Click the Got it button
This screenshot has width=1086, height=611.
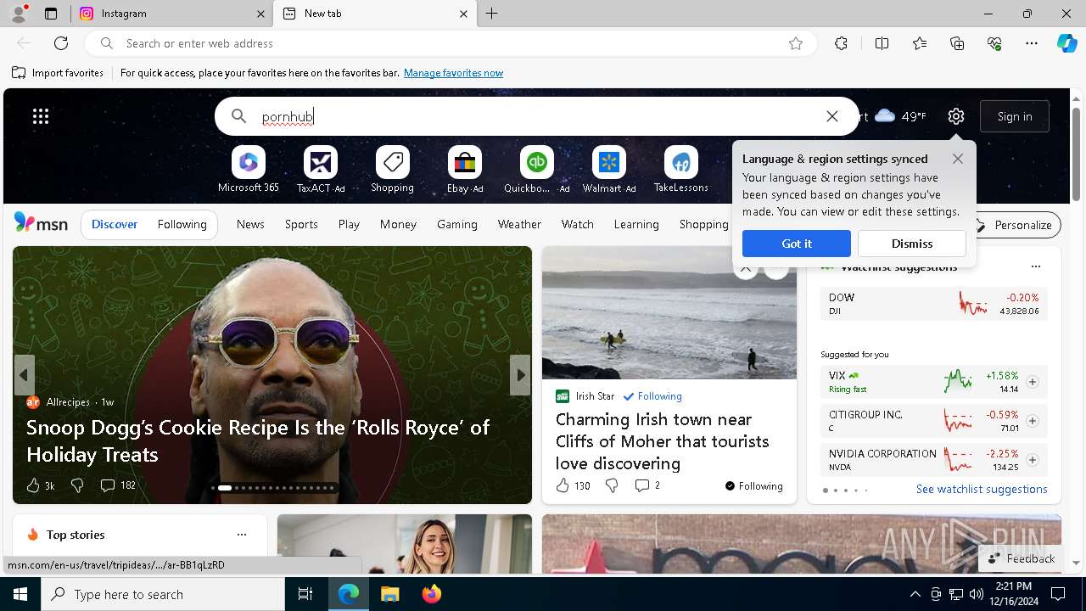coord(797,244)
